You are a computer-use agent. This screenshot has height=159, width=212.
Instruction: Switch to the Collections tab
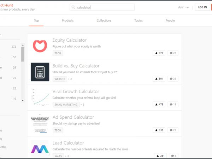104,20
